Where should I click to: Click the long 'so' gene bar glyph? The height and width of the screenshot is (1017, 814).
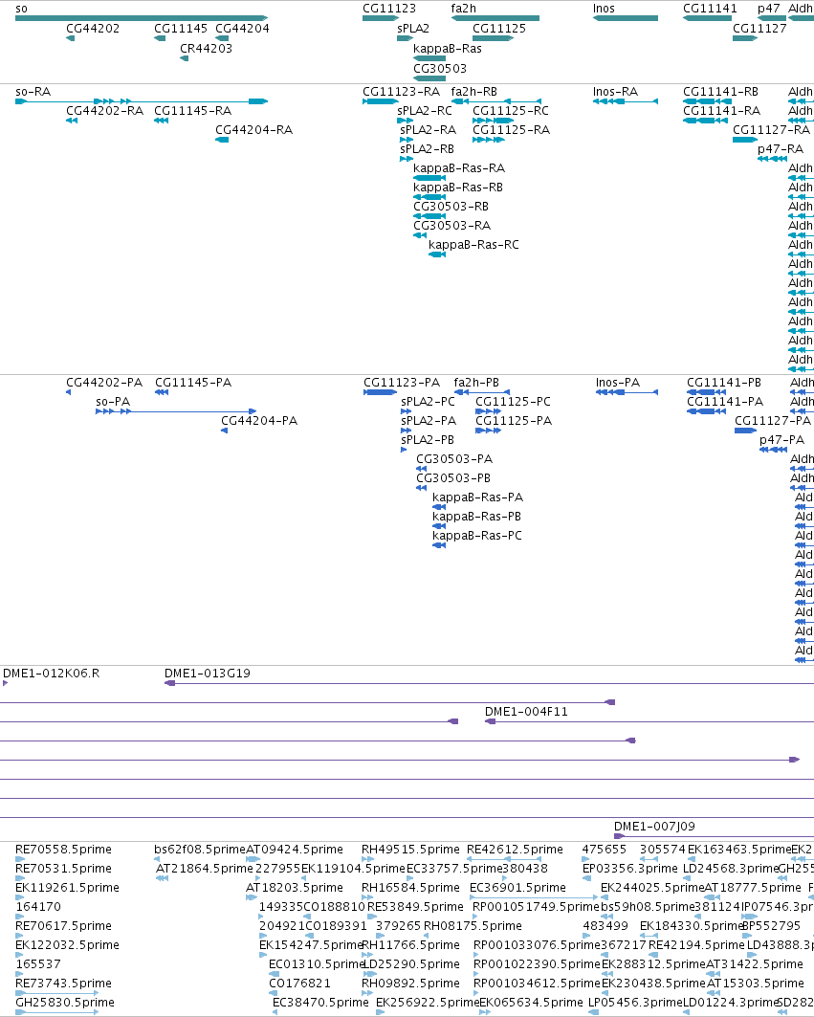point(142,18)
